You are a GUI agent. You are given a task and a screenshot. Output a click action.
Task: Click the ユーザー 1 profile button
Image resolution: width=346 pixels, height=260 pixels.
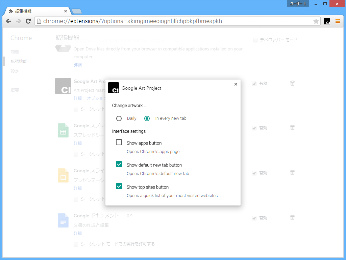tap(298, 4)
